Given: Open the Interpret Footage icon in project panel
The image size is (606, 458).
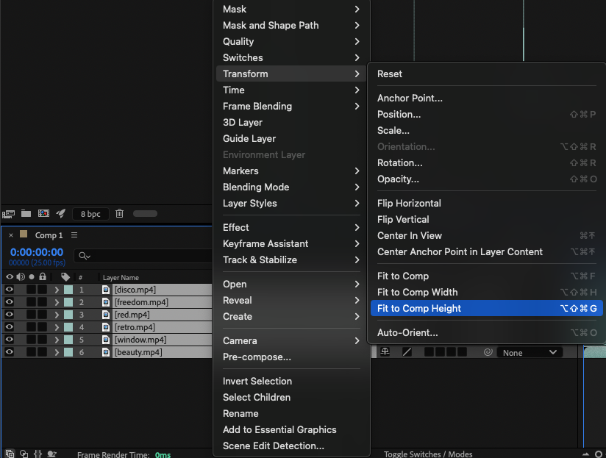Looking at the screenshot, I should point(9,213).
